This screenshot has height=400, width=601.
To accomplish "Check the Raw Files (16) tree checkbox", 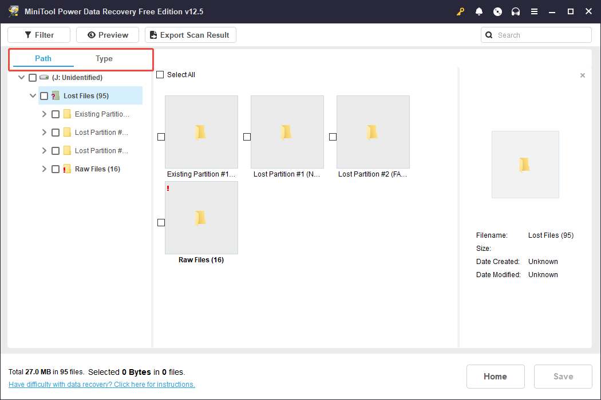I will (56, 169).
